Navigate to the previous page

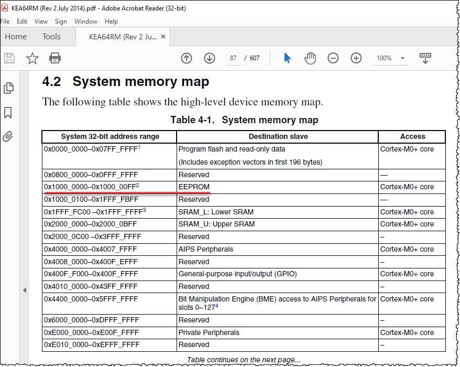coord(187,58)
